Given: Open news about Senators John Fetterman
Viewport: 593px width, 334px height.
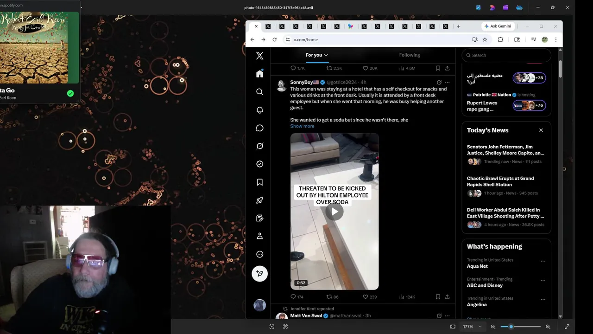Looking at the screenshot, I should click(x=505, y=150).
